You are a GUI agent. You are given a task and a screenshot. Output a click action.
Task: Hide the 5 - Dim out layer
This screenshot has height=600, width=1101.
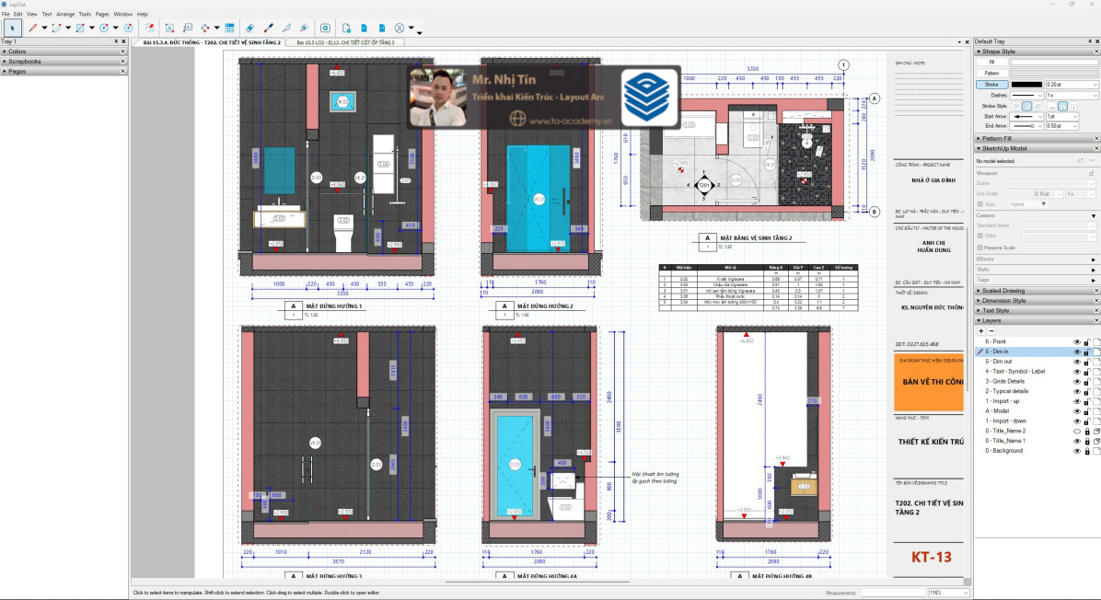coord(1076,362)
